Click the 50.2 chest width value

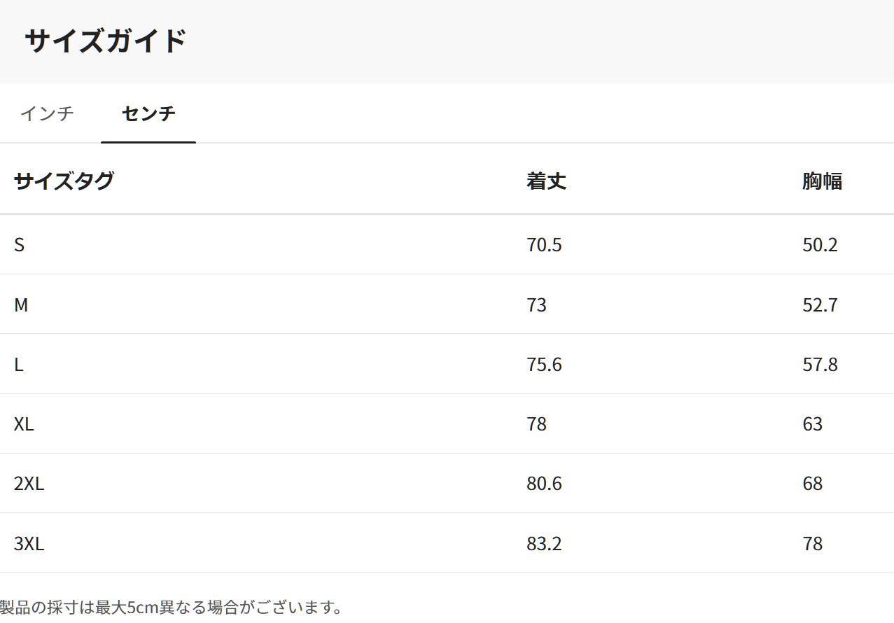(820, 245)
